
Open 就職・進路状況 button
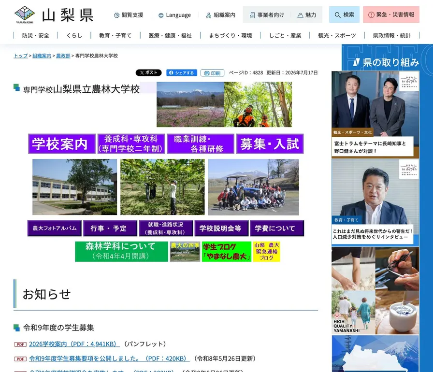point(166,228)
